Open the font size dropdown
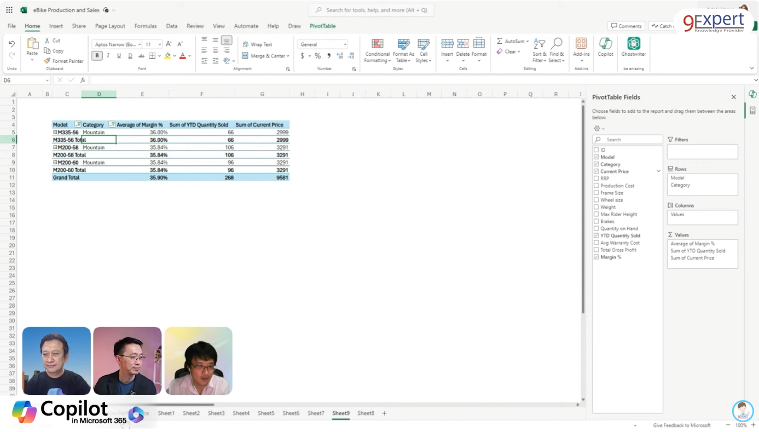Viewport: 759px width, 432px height. tap(160, 44)
